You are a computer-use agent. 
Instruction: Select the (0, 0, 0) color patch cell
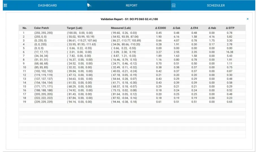[39, 48]
